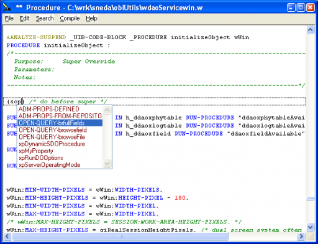Minimize the Procedure editor window

291,7
